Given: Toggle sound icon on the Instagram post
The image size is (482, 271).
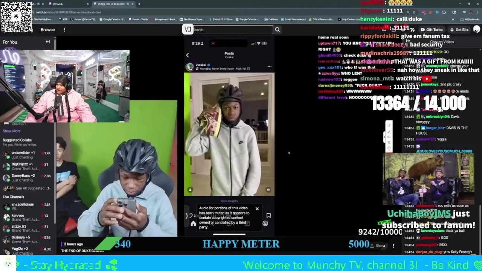Looking at the screenshot, I should (x=268, y=190).
